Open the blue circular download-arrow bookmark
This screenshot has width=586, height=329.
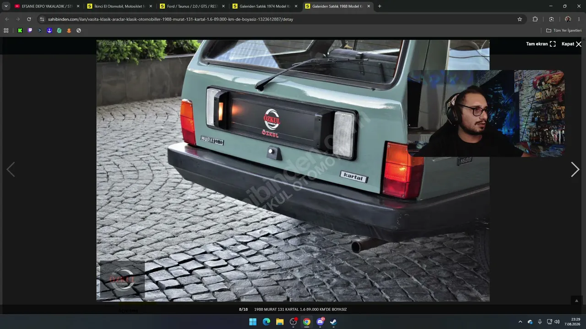[49, 31]
